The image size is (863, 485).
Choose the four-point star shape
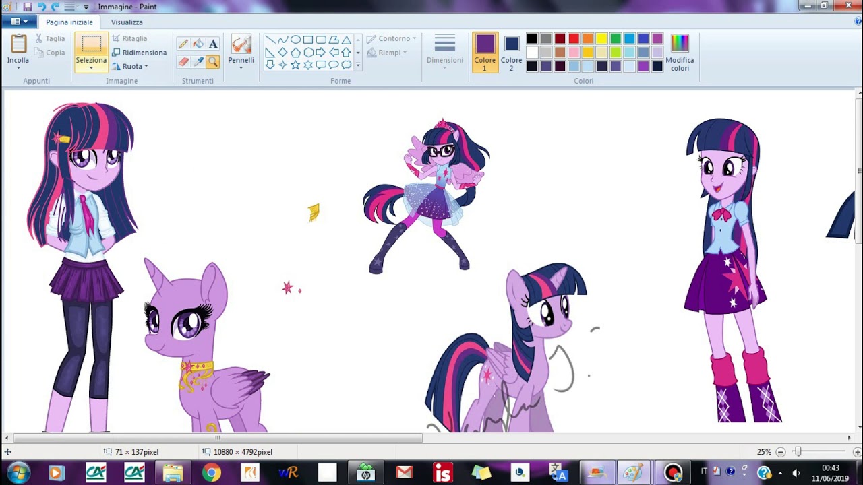click(x=282, y=65)
